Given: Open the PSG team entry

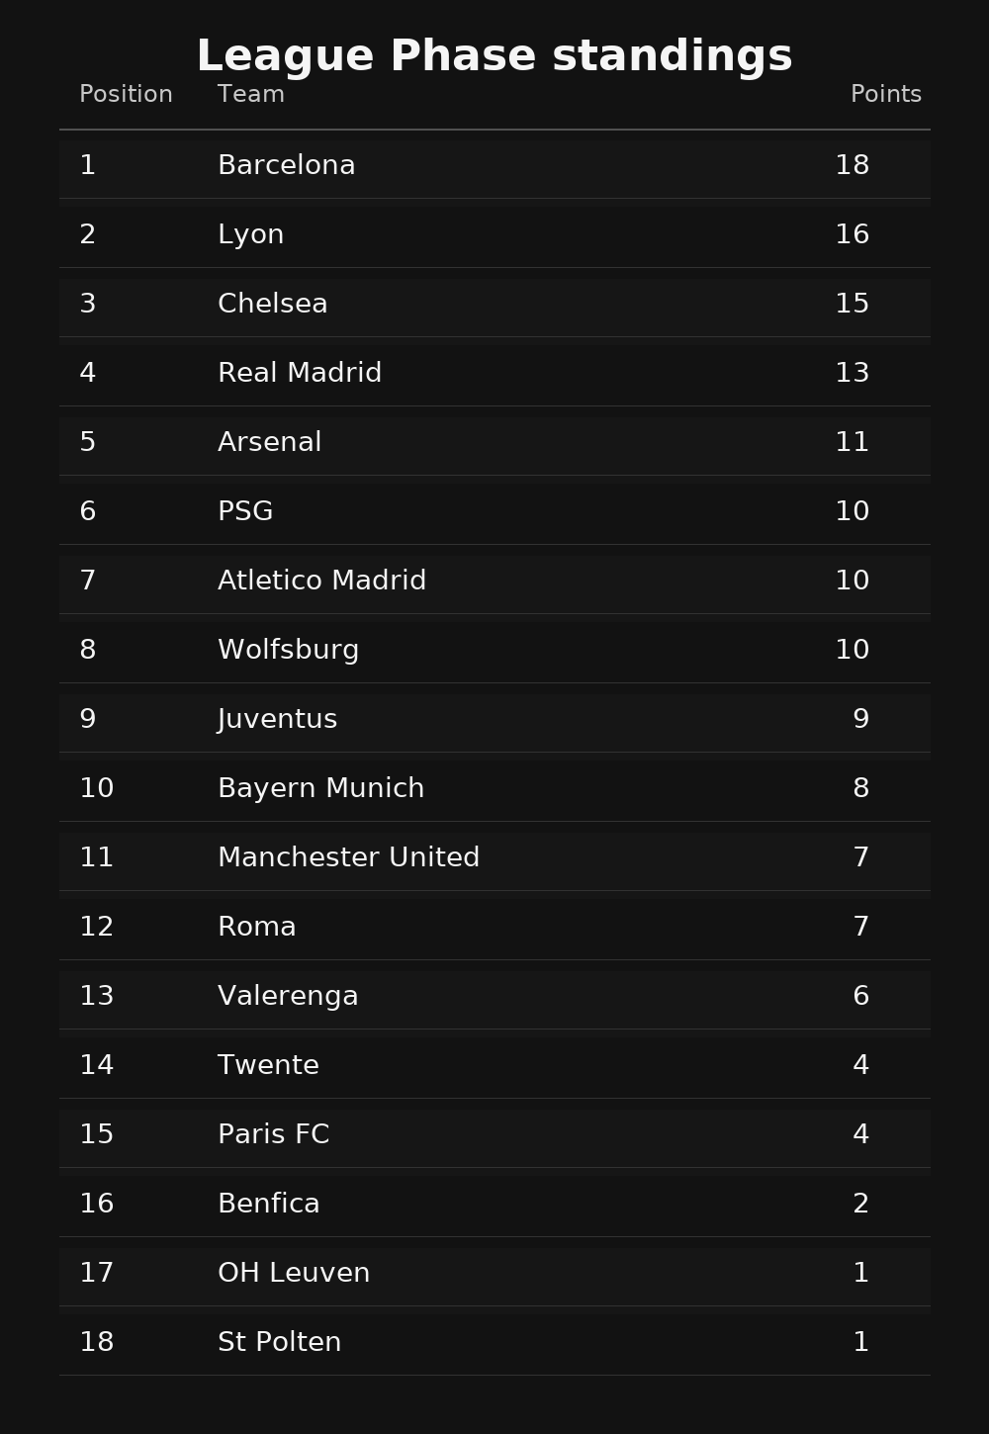Looking at the screenshot, I should click(x=245, y=511).
